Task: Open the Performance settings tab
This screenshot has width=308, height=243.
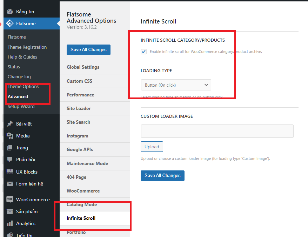Action: tap(80, 95)
